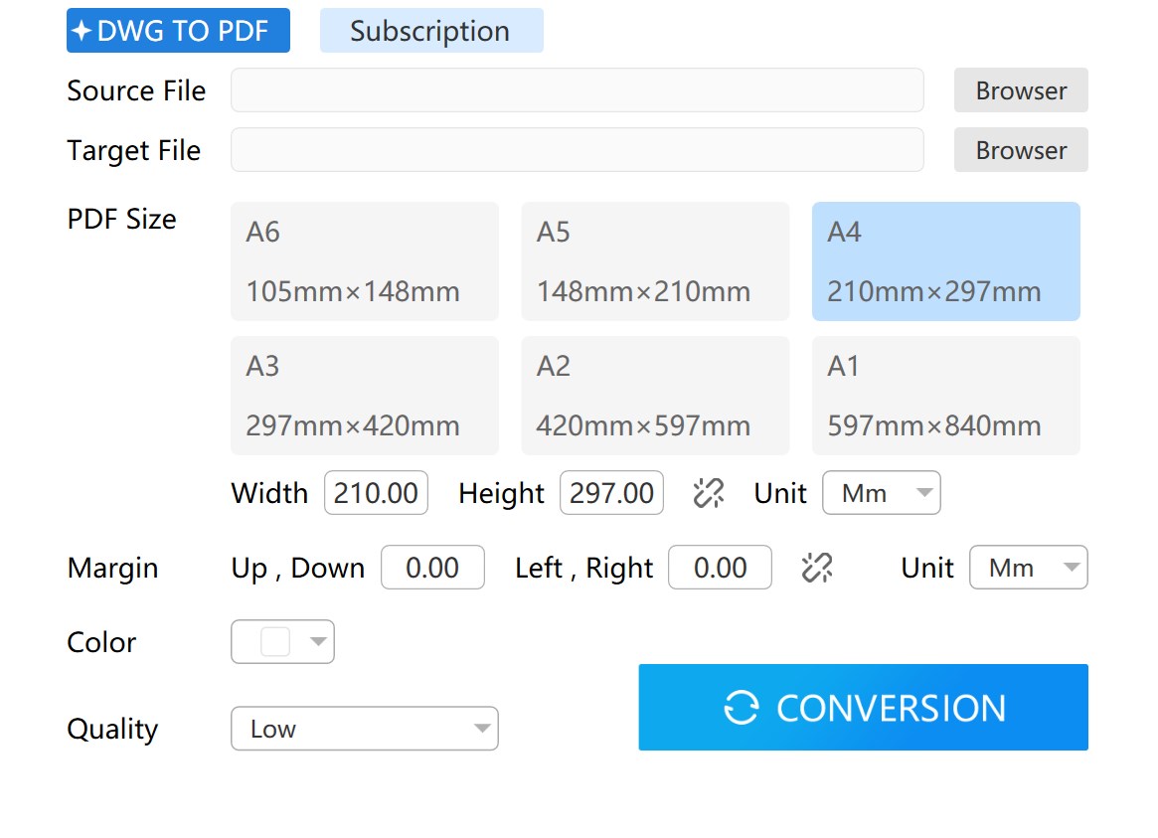Toggle width-height aspect ratio link icon
Image resolution: width=1158 pixels, height=838 pixels.
(708, 493)
